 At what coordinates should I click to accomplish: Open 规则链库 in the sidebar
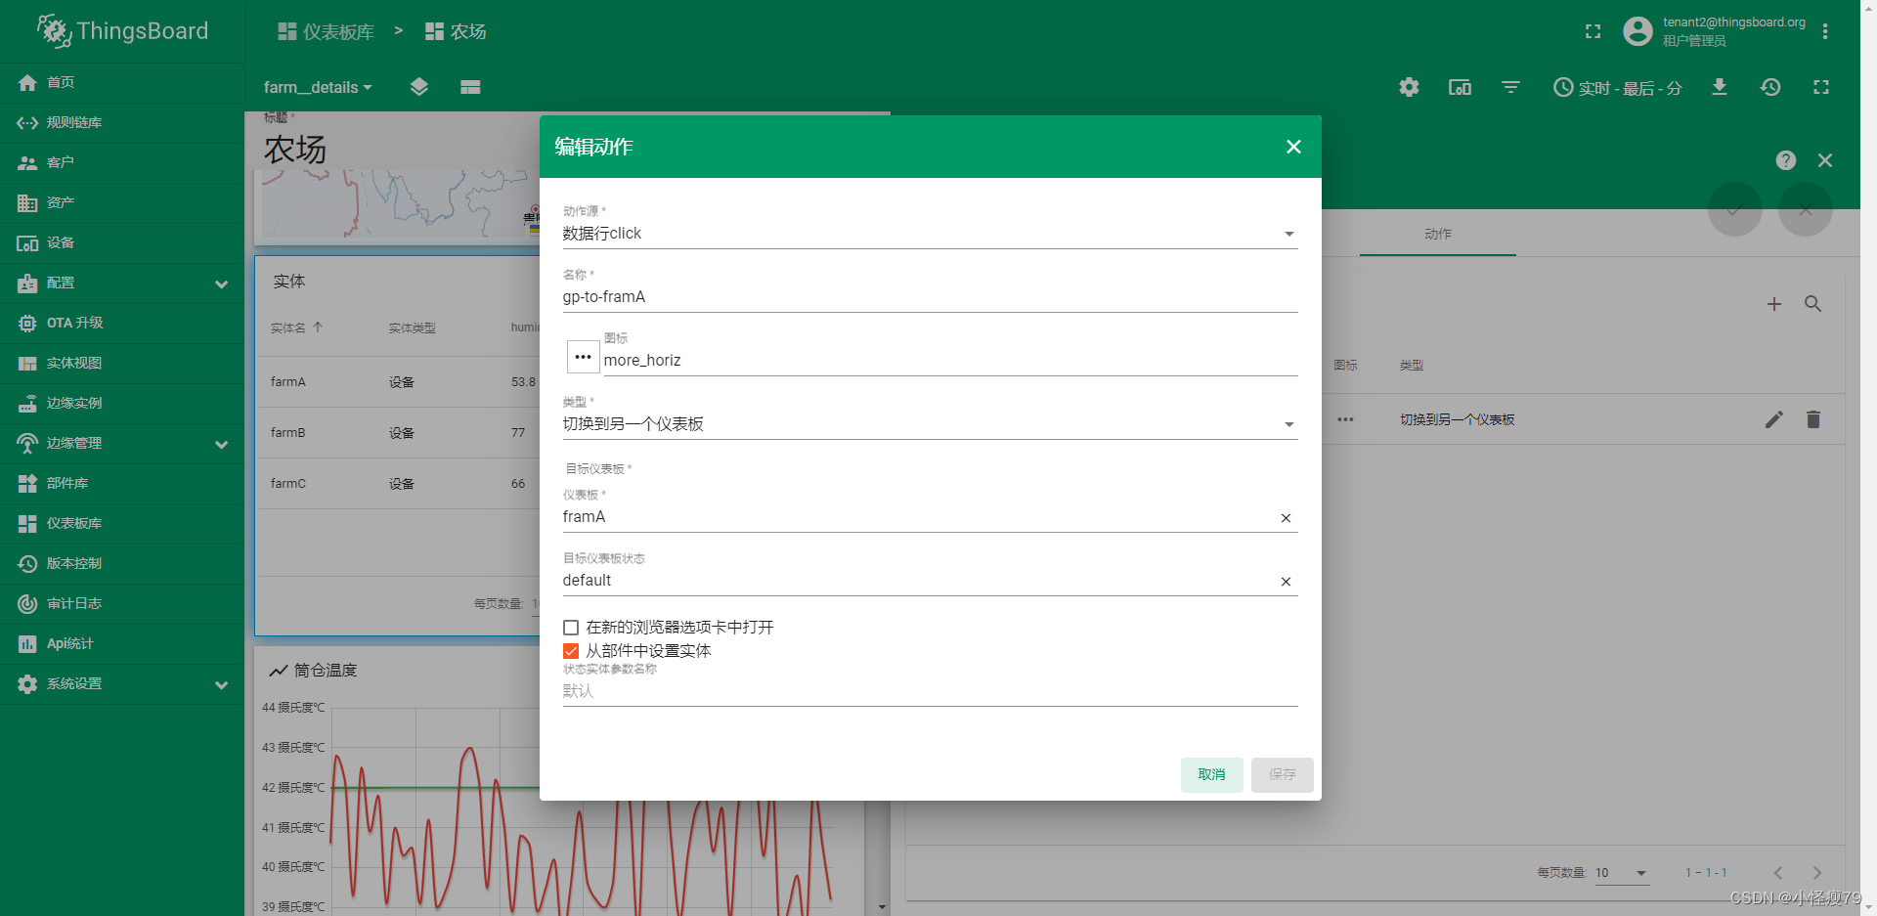(x=121, y=122)
